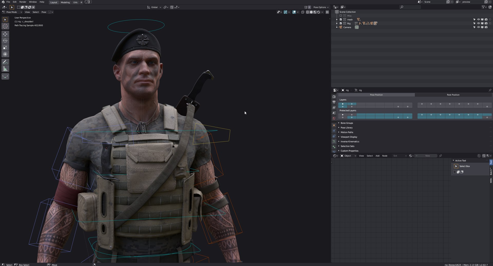Switch to the UVs workspace tab
This screenshot has width=493, height=266.
tap(75, 2)
